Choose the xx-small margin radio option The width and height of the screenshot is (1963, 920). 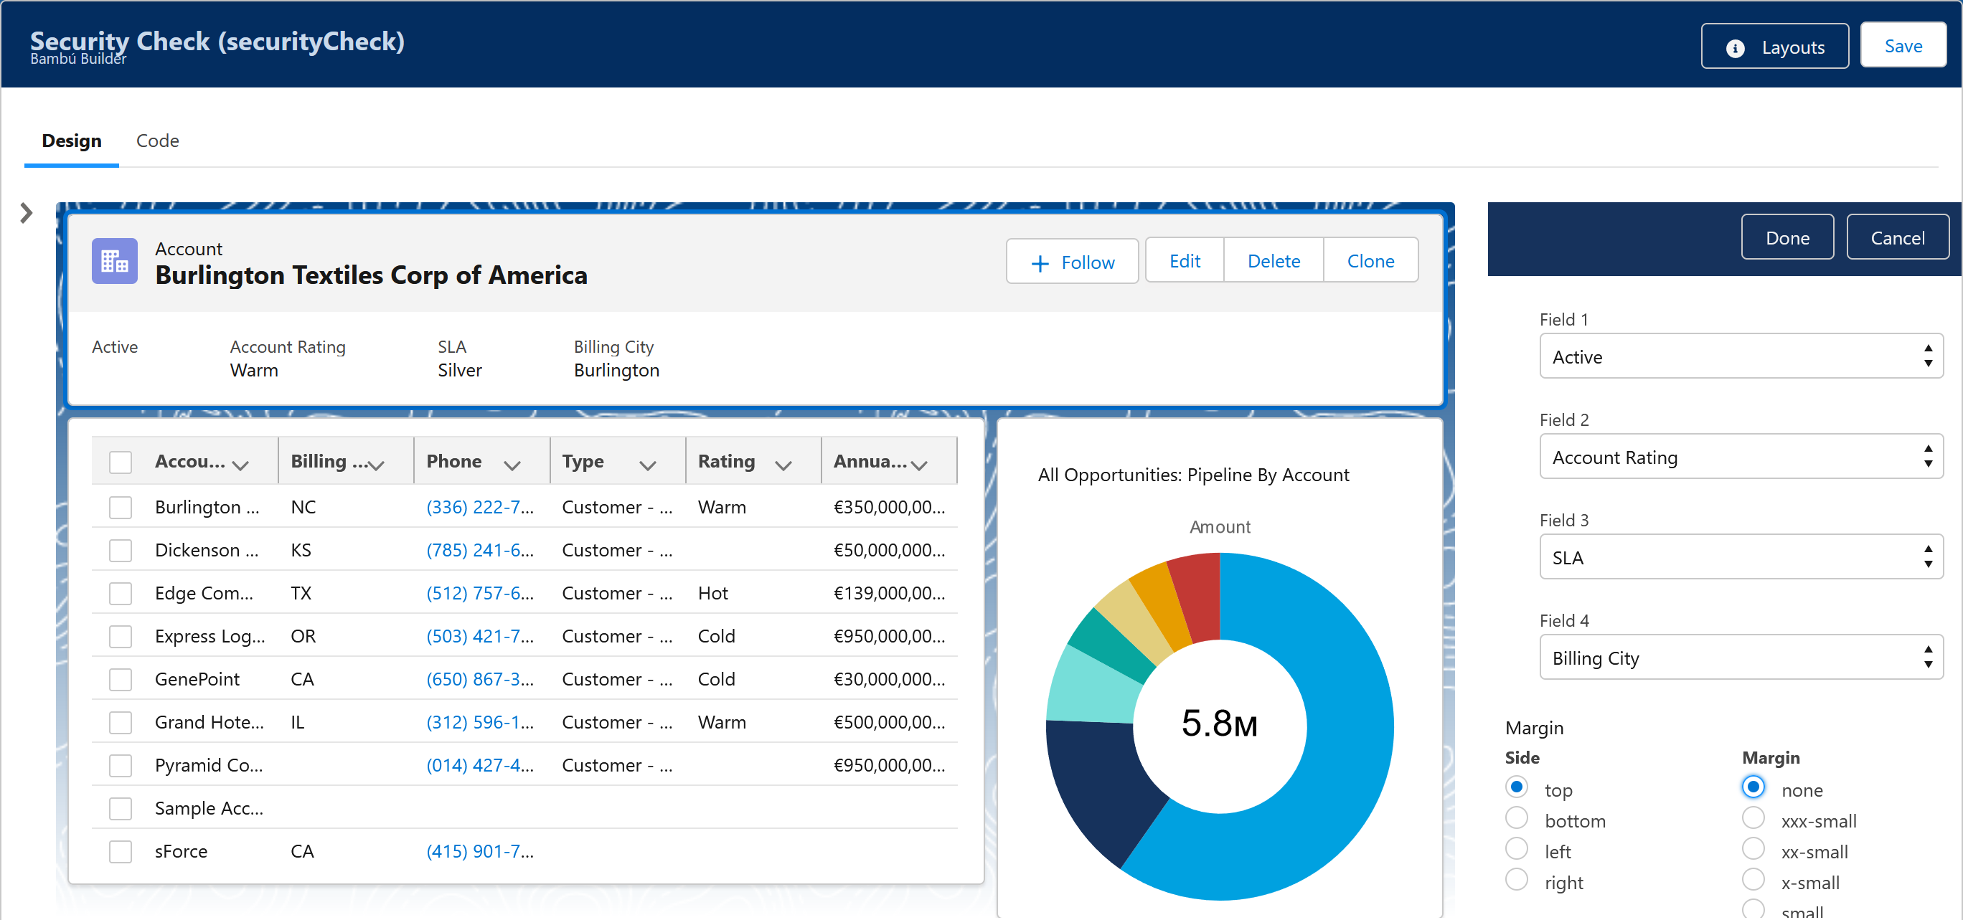click(1753, 848)
